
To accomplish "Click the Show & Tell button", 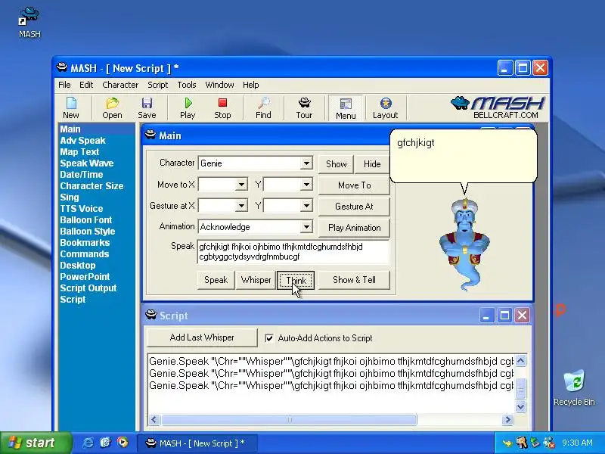I will [354, 280].
